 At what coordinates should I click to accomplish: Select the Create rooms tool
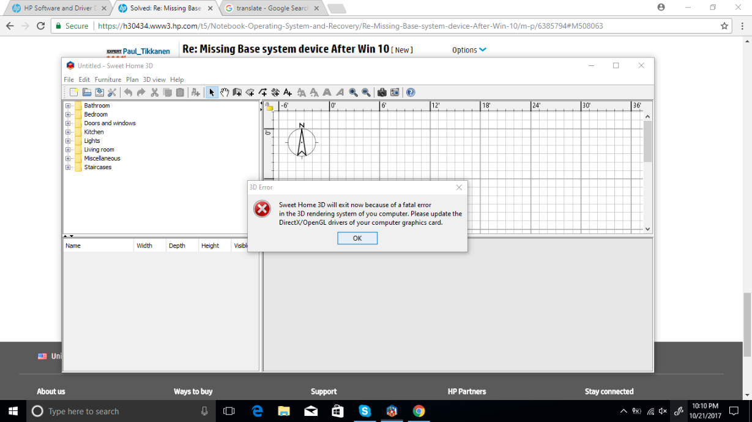[250, 92]
